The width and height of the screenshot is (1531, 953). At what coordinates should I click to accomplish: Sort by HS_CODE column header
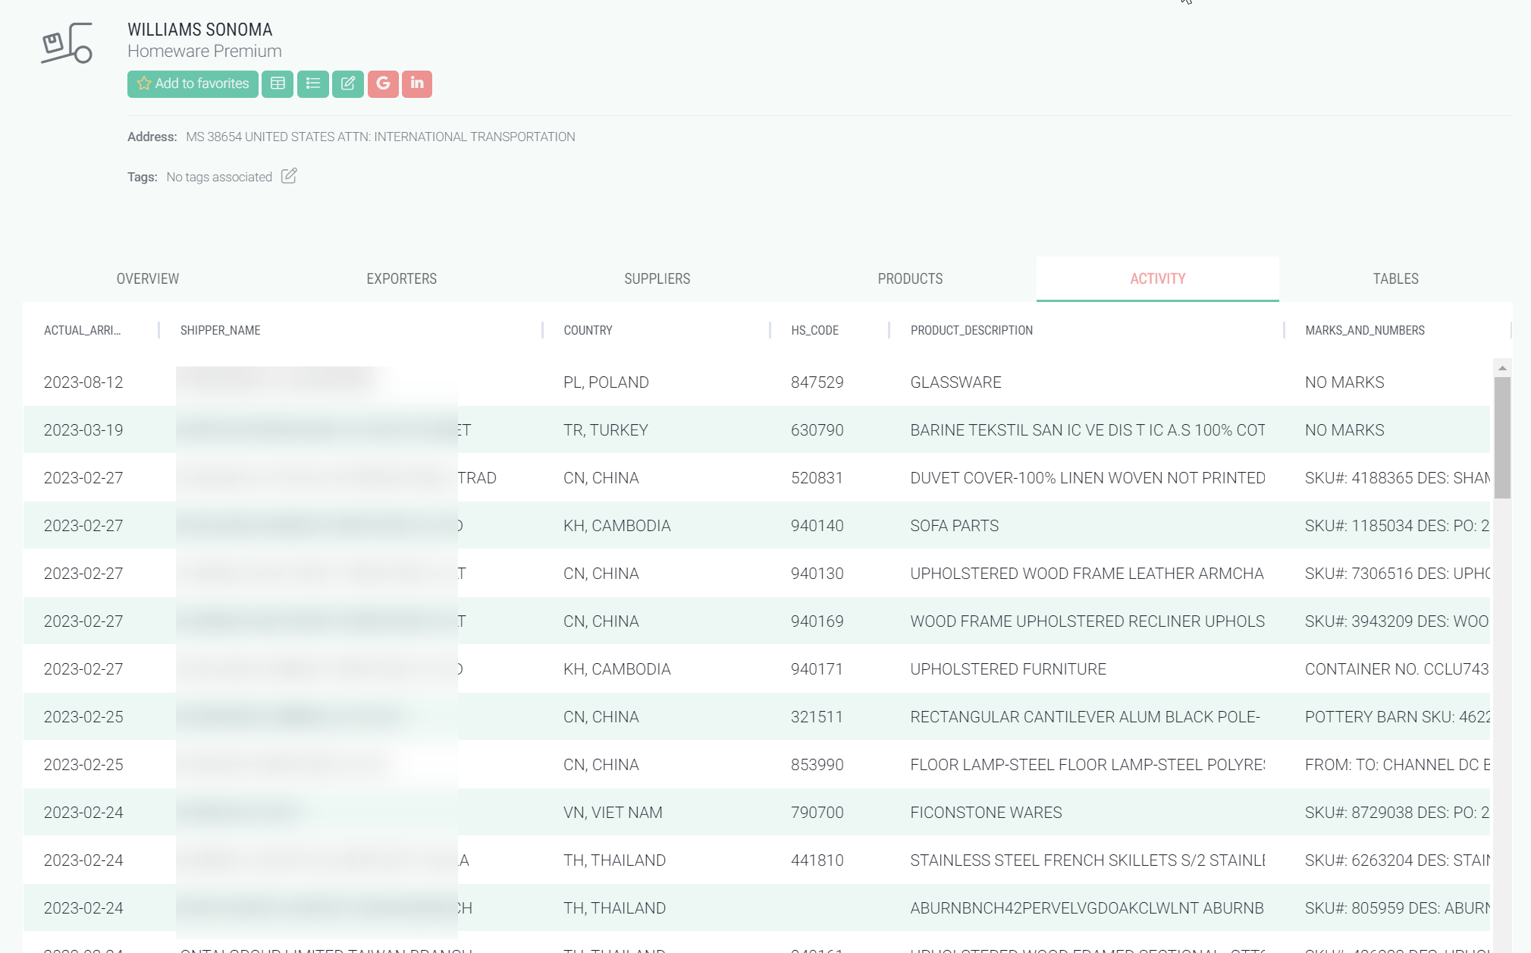click(x=815, y=330)
